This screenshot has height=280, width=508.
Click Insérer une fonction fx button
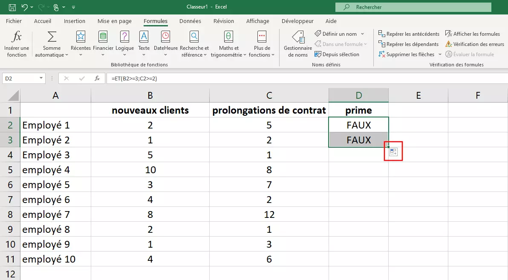tap(17, 44)
